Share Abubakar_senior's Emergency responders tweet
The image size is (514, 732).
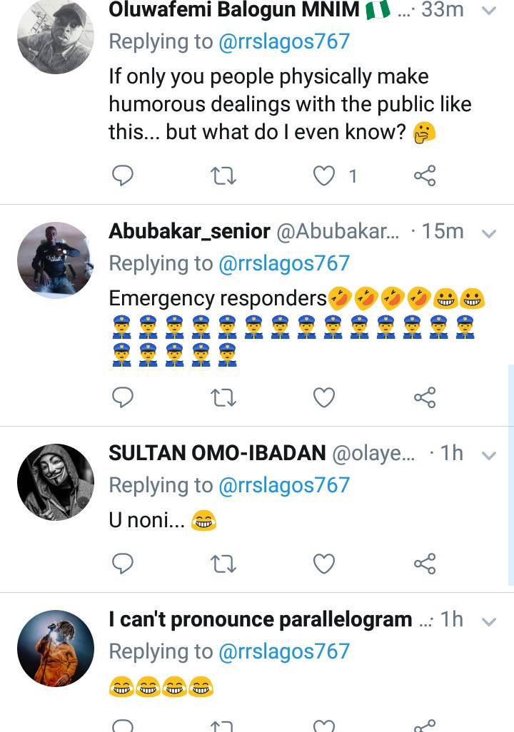point(425,397)
